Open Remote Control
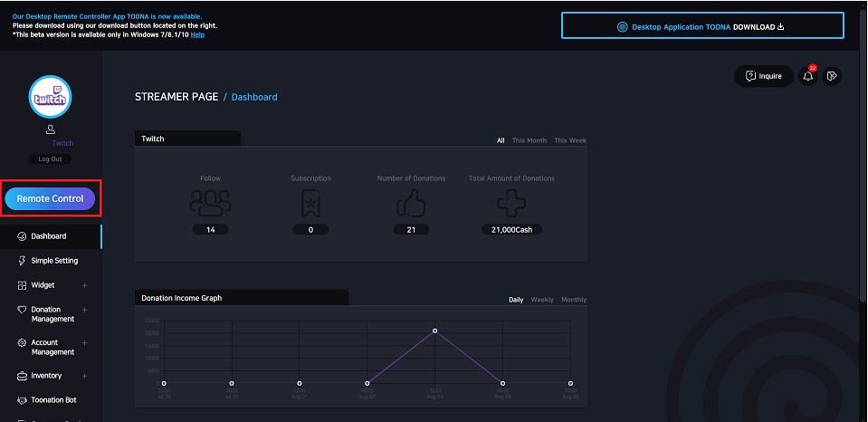 pos(50,198)
